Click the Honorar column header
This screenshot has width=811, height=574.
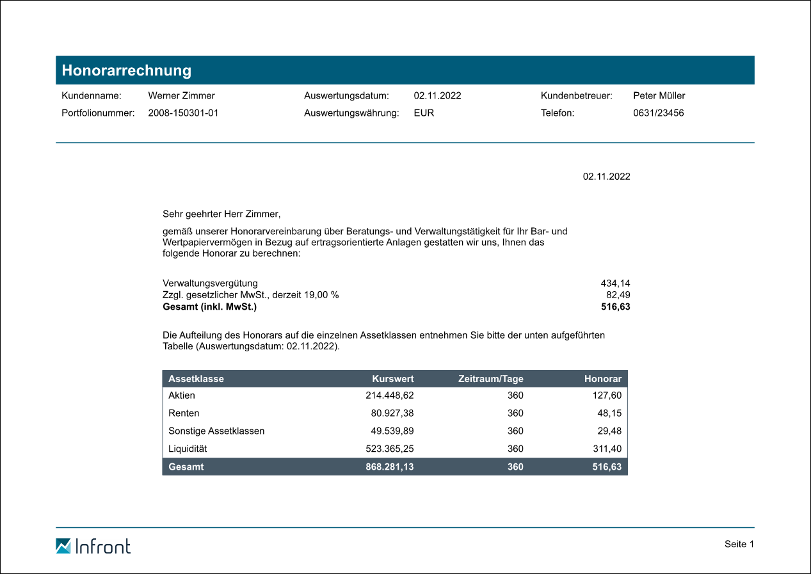tap(602, 379)
